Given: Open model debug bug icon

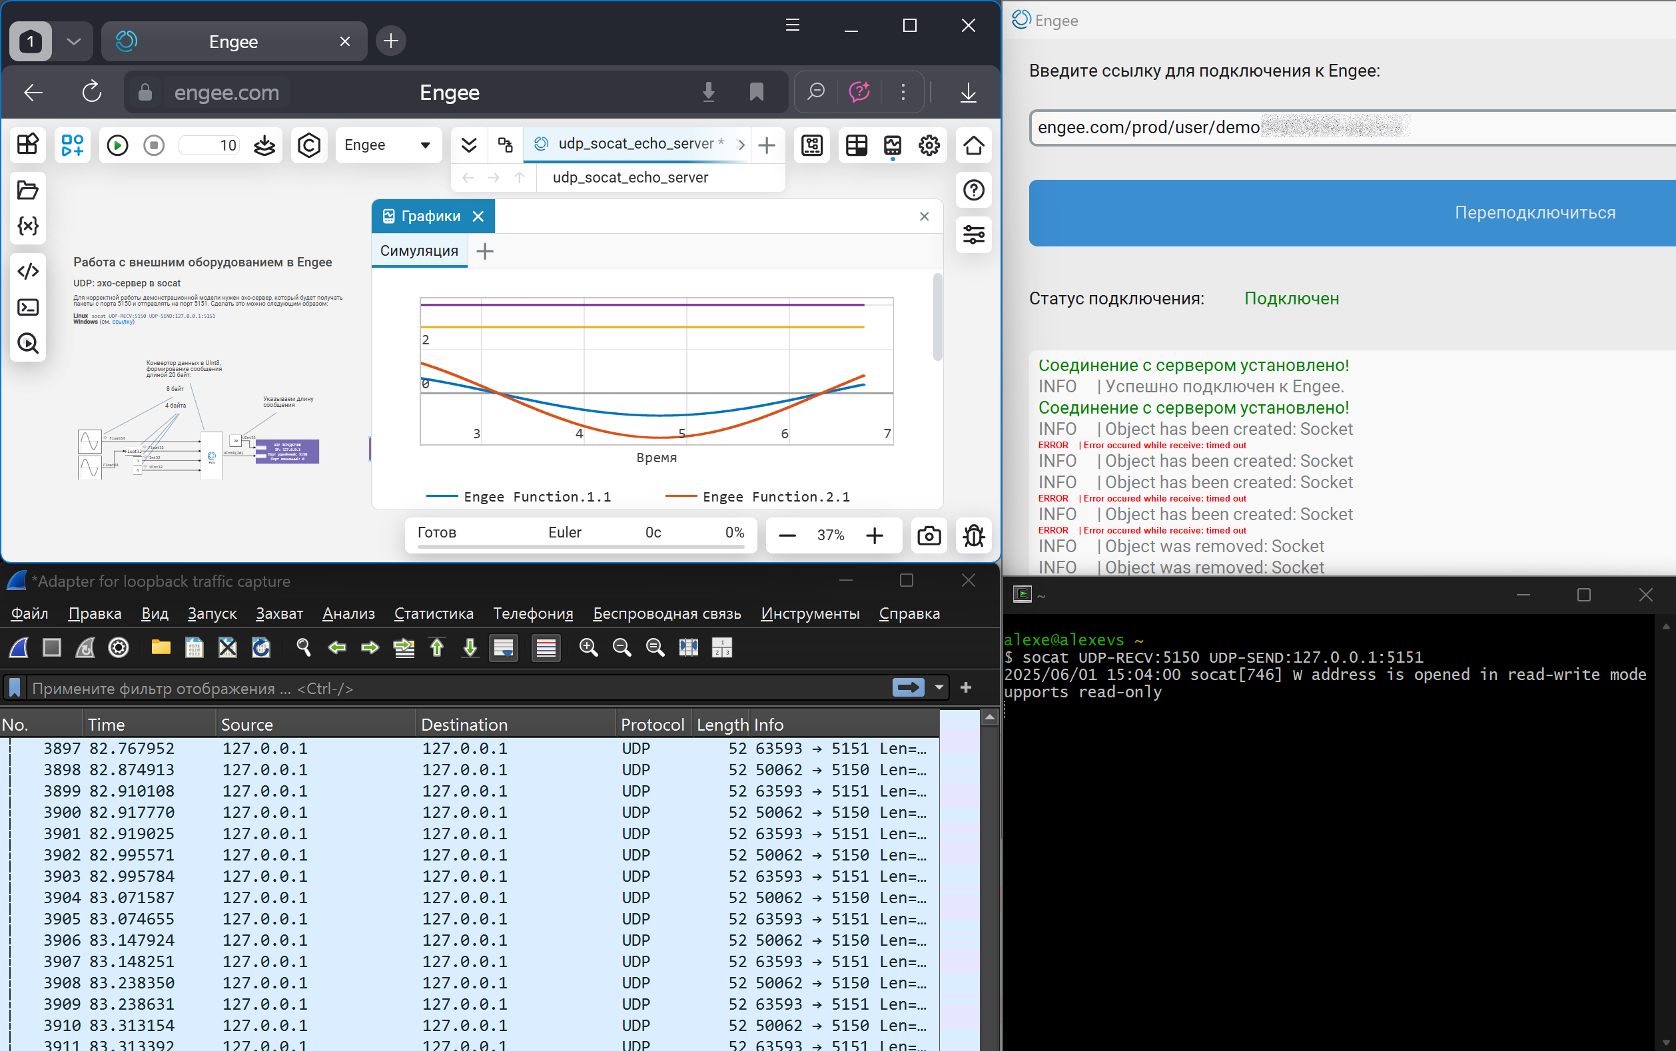Looking at the screenshot, I should click(973, 535).
